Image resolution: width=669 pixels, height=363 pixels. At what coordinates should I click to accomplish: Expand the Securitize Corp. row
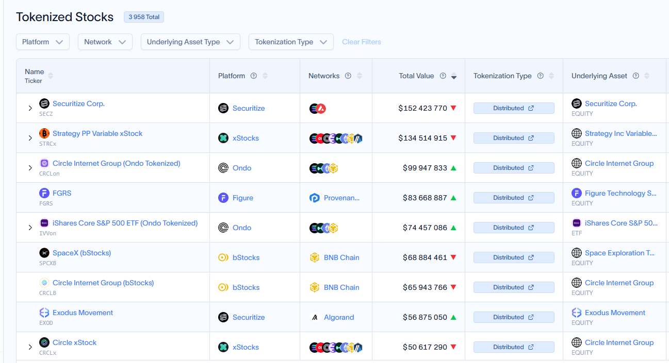pyautogui.click(x=30, y=108)
